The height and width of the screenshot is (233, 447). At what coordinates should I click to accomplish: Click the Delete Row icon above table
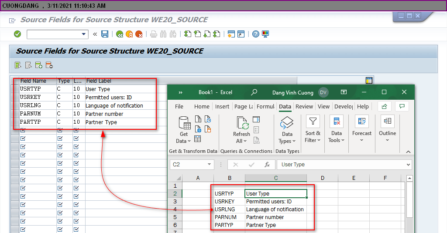pyautogui.click(x=49, y=65)
